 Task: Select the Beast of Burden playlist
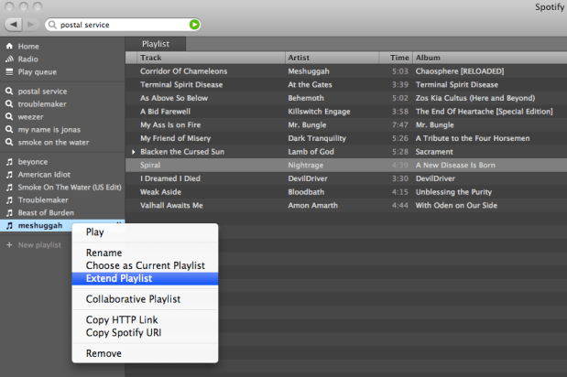[x=46, y=212]
